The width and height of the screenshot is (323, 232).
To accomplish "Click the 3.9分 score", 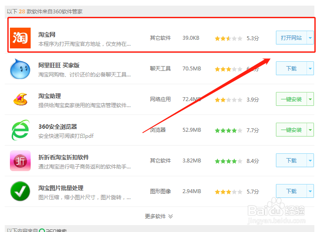I will [x=253, y=99].
